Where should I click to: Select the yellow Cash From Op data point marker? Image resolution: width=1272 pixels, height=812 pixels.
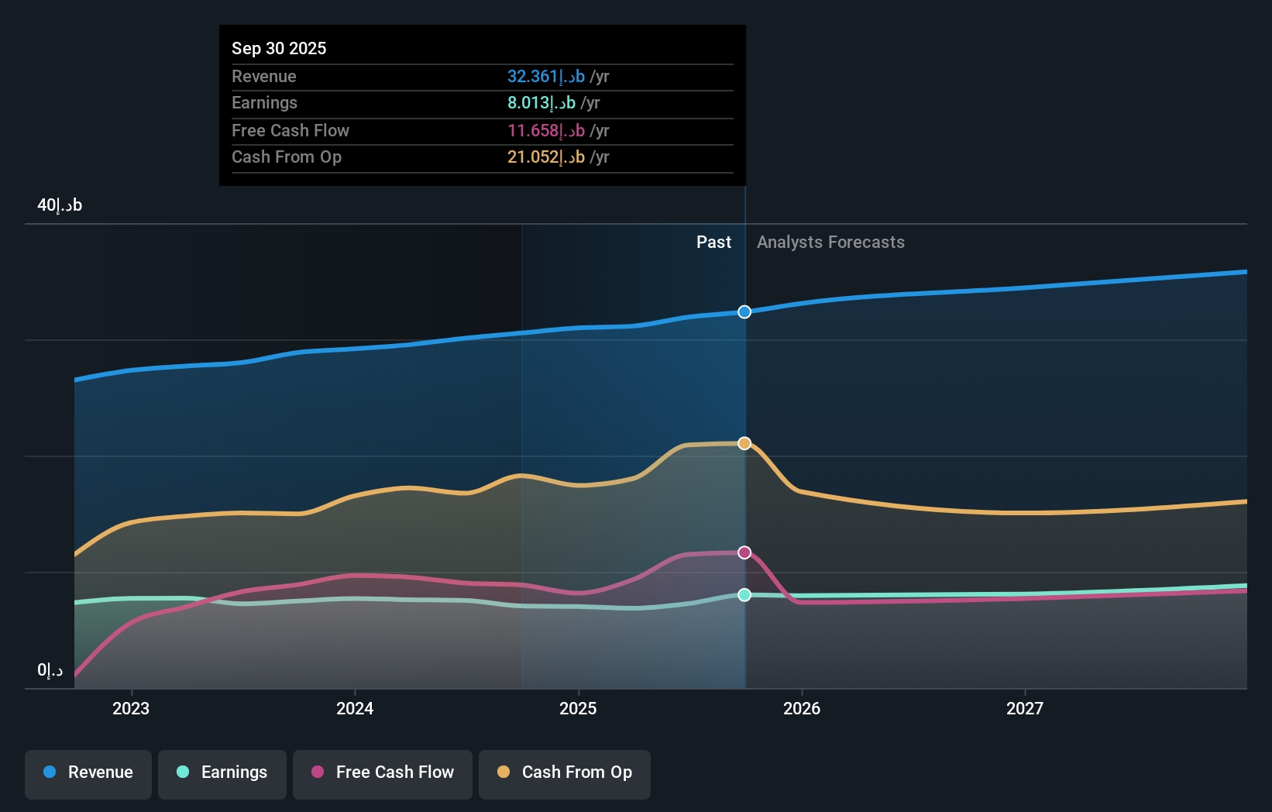click(x=744, y=442)
